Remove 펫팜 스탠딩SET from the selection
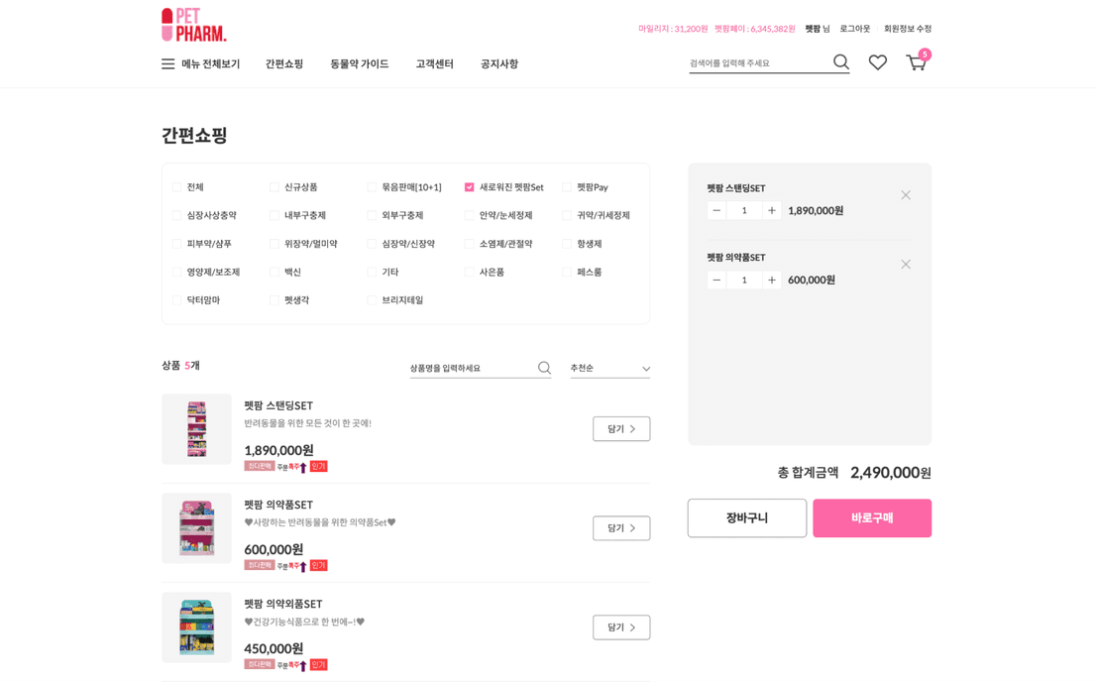This screenshot has width=1096, height=684. point(905,195)
